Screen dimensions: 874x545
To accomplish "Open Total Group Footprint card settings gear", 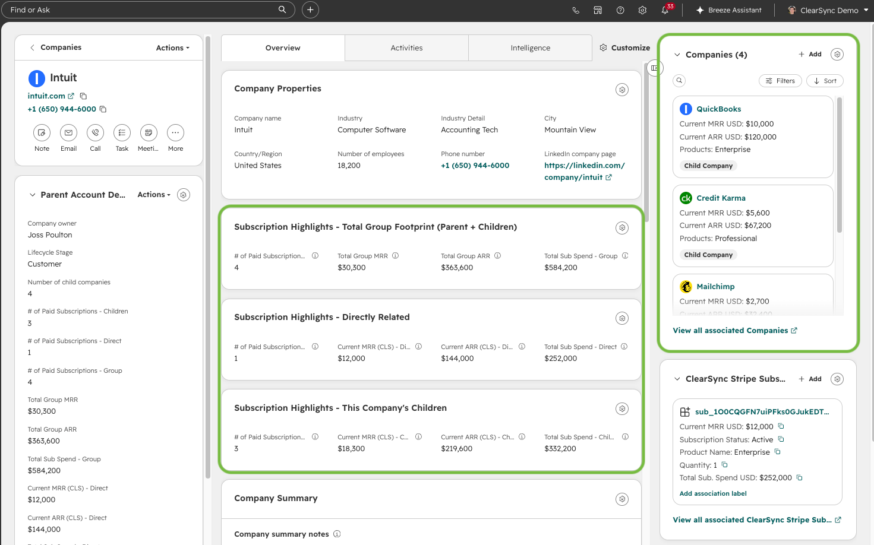I will click(622, 228).
